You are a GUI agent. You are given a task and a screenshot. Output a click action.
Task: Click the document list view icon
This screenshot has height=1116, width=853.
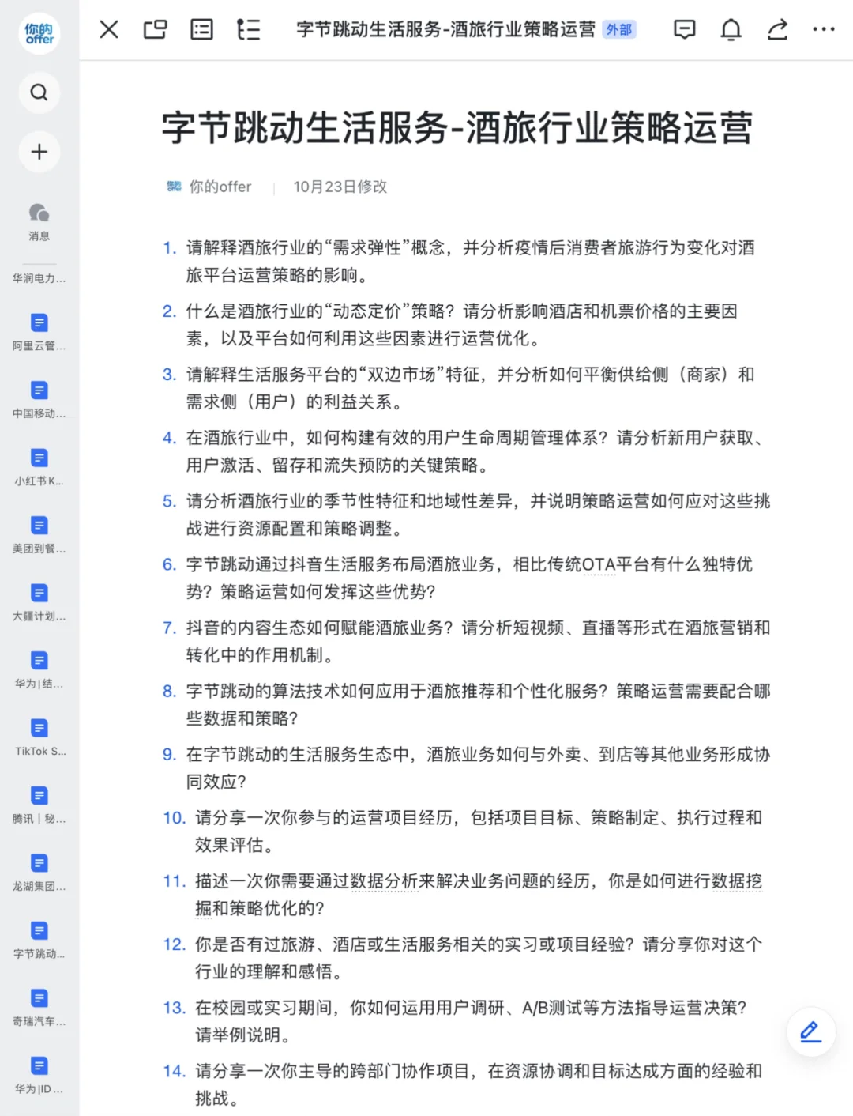point(201,30)
